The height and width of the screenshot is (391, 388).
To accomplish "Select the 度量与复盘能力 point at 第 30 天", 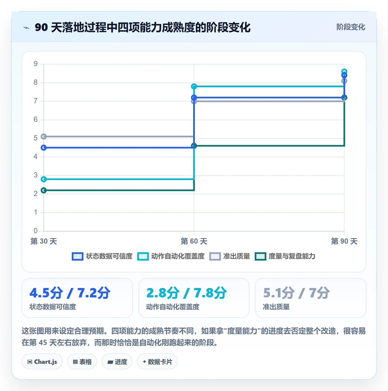I will point(44,190).
